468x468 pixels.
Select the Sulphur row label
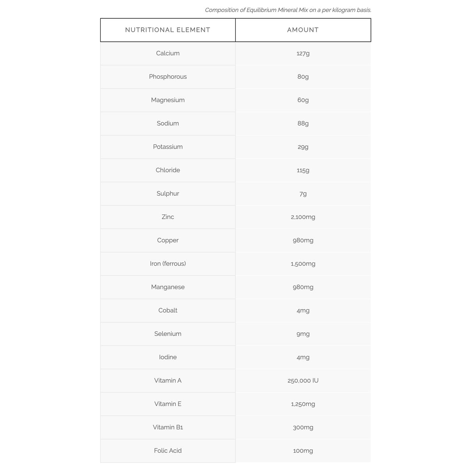[168, 194]
